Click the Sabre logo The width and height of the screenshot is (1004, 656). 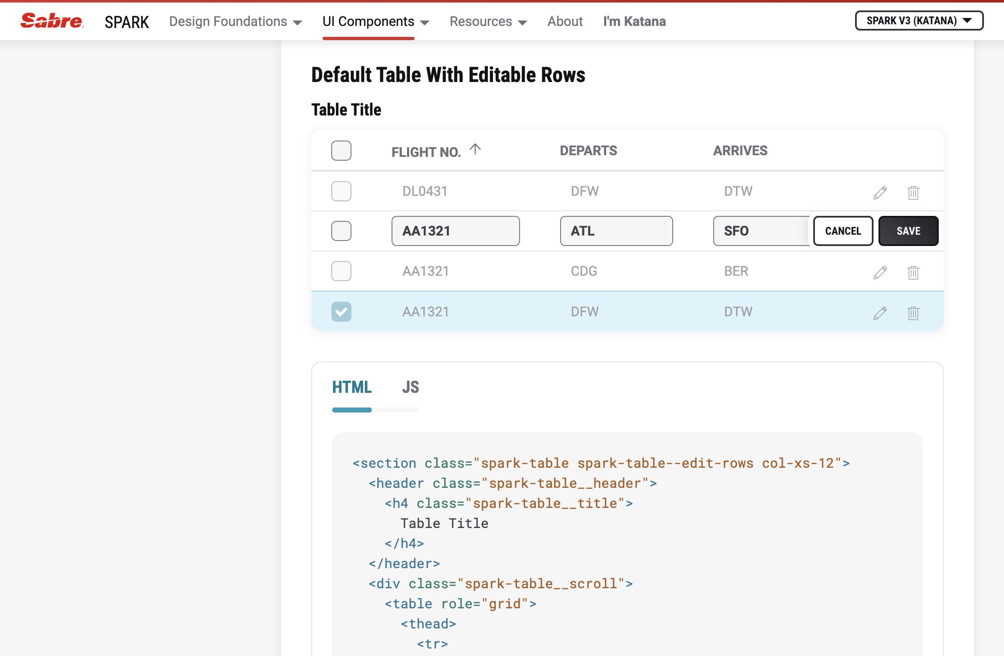tap(51, 21)
